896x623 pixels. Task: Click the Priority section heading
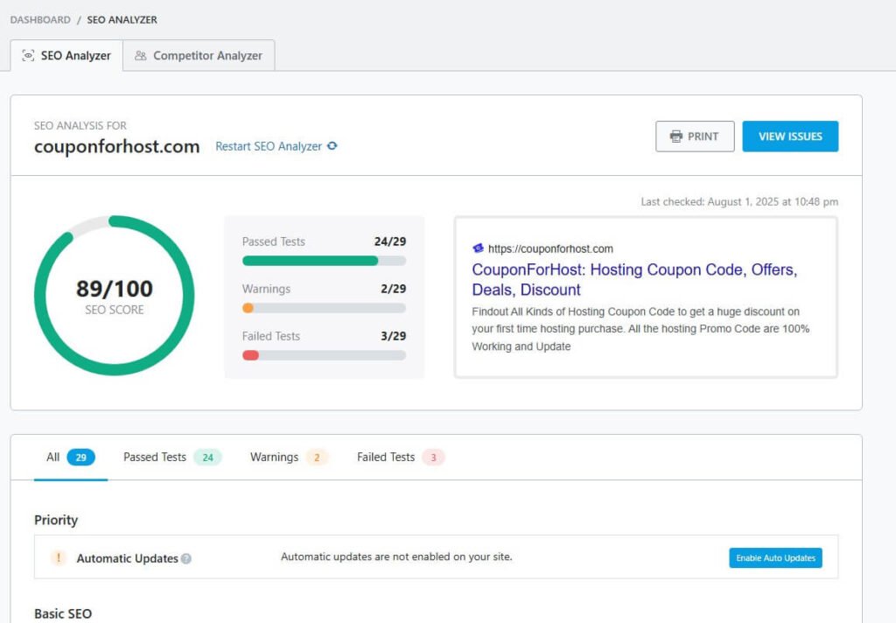tap(56, 520)
